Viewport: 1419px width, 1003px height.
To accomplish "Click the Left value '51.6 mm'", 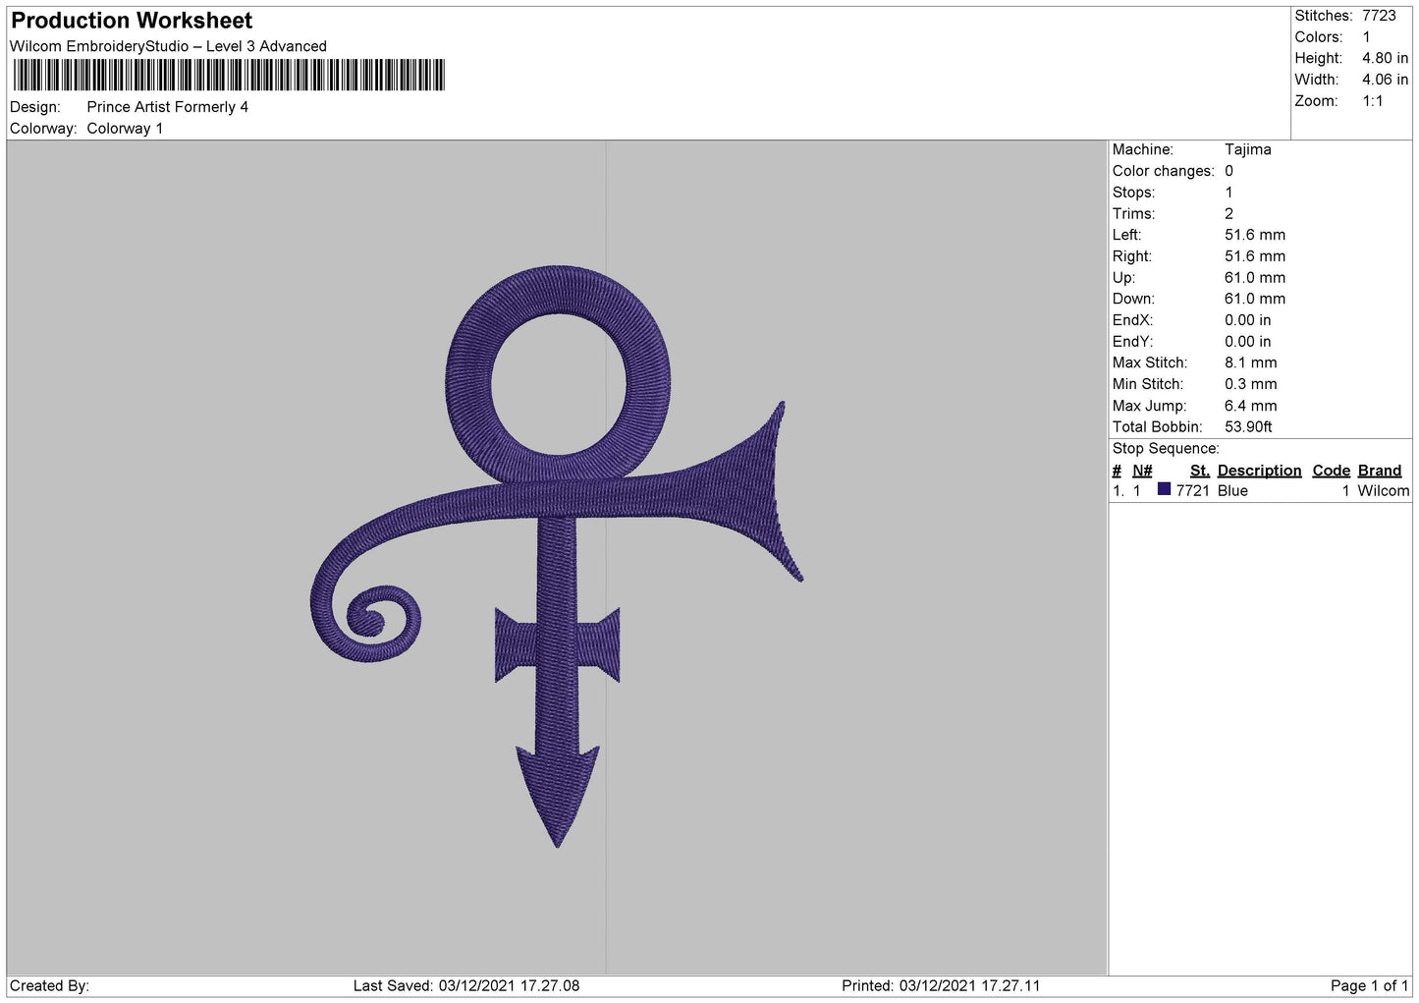I will pyautogui.click(x=1255, y=235).
